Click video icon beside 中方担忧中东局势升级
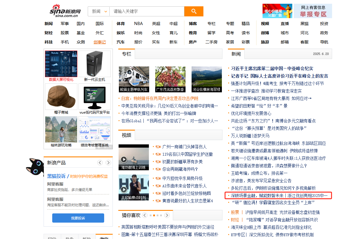Viewport: 352px width, 239px height. pos(158,178)
